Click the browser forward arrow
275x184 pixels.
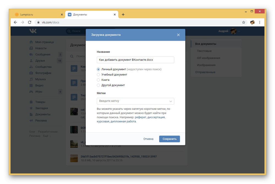pos(23,22)
